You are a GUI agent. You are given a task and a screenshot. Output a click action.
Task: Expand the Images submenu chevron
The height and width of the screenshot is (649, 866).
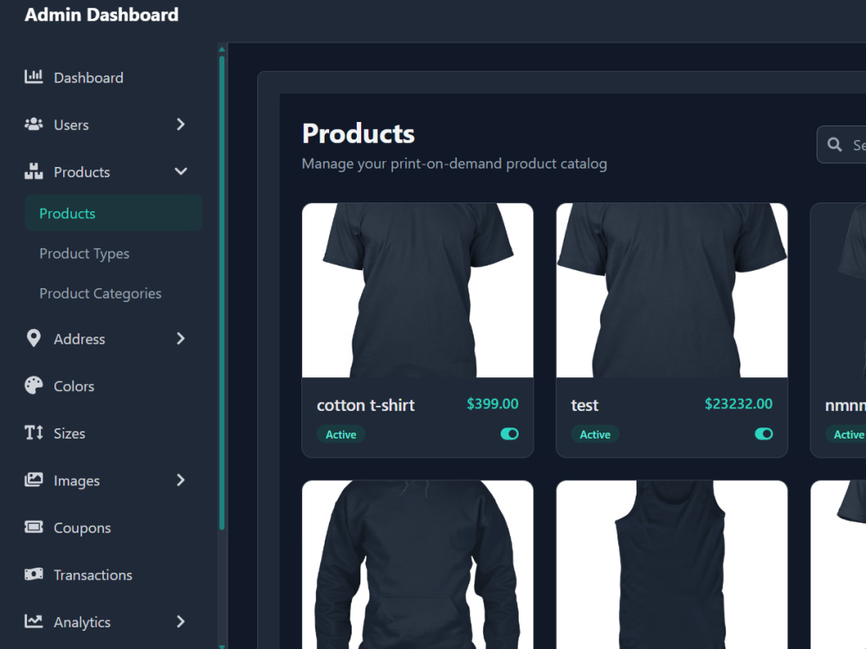pyautogui.click(x=181, y=480)
